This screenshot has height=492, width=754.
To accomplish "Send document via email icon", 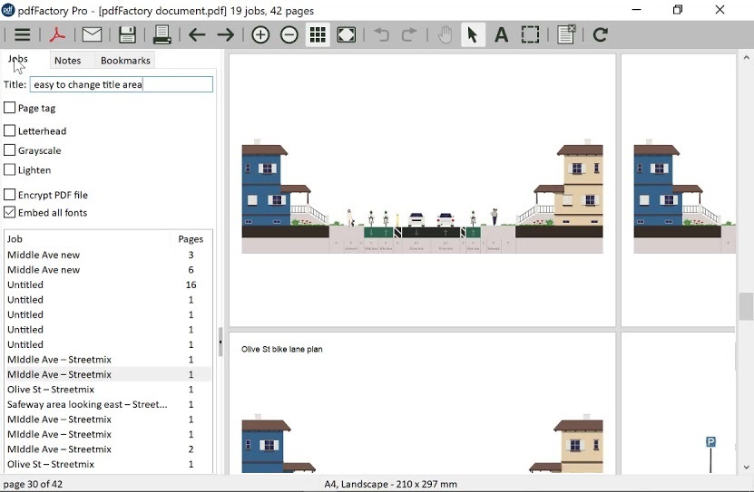I will point(92,35).
